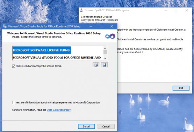Enable sending setup experience info to Microsoft
Image resolution: width=194 pixels, height=132 pixels.
click(14, 102)
